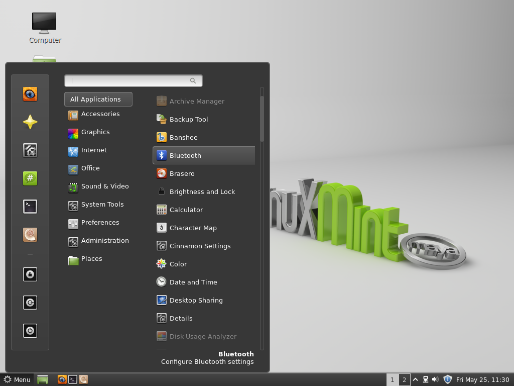Open Terminal from the panel launcher
The image size is (514, 386).
tap(73, 380)
